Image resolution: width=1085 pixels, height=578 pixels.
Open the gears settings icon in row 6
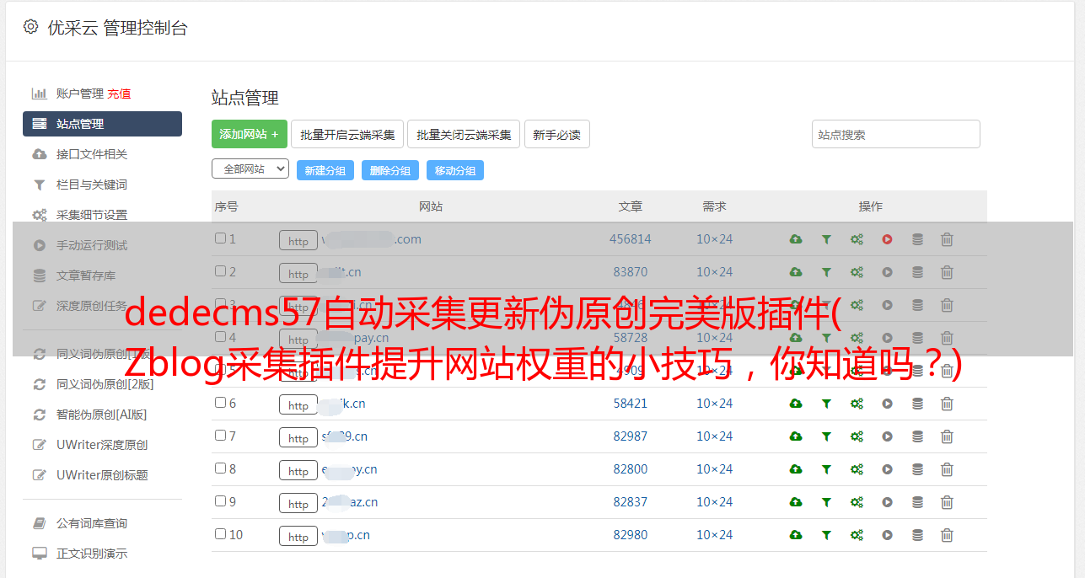(857, 404)
